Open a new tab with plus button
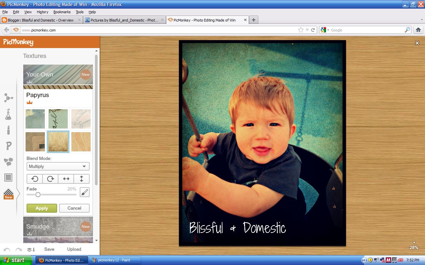The image size is (425, 265). click(254, 20)
